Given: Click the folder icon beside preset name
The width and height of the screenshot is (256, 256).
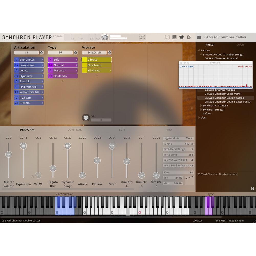Looking at the screenshot, I should [x=199, y=37].
